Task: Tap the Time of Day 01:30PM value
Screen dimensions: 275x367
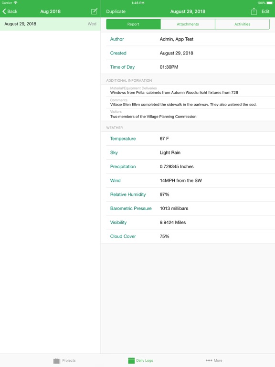Action: [169, 67]
